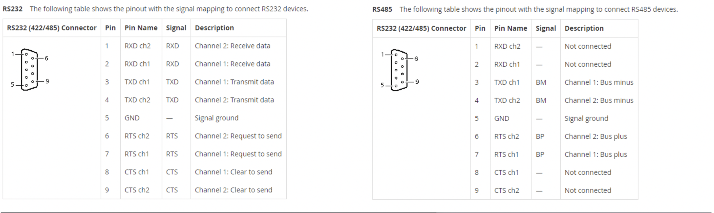The width and height of the screenshot is (714, 213).
Task: Click BM signal for TXD ch1 row
Action: pos(541,82)
